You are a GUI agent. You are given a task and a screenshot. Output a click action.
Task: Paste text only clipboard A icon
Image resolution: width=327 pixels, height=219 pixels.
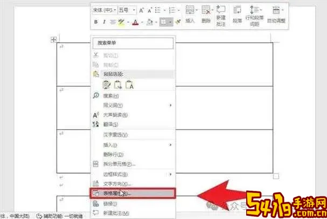click(x=129, y=85)
